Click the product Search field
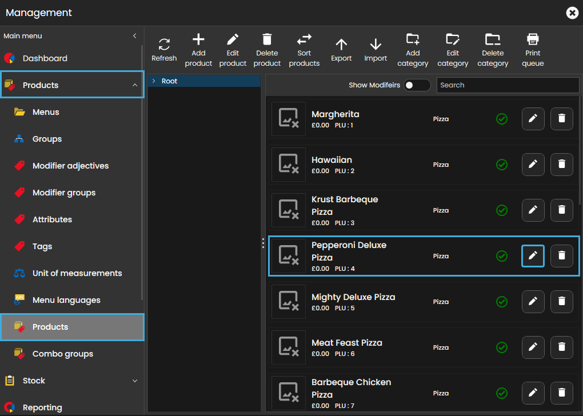The width and height of the screenshot is (583, 416). (508, 85)
